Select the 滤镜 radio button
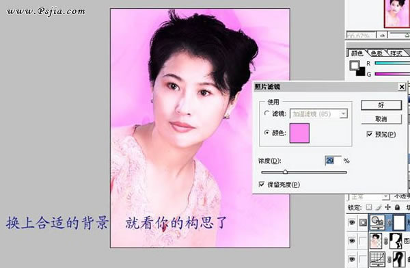410x268 pixels. click(266, 113)
